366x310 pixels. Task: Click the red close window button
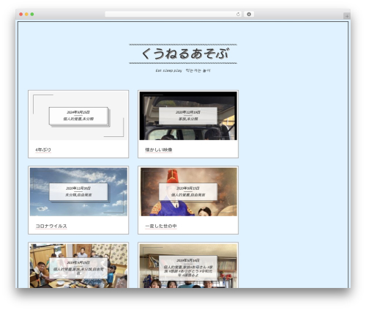[21, 14]
